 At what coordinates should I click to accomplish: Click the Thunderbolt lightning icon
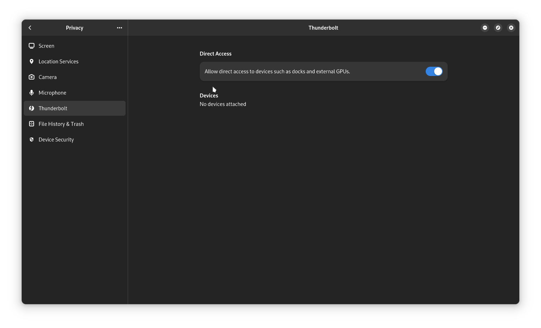(x=32, y=108)
